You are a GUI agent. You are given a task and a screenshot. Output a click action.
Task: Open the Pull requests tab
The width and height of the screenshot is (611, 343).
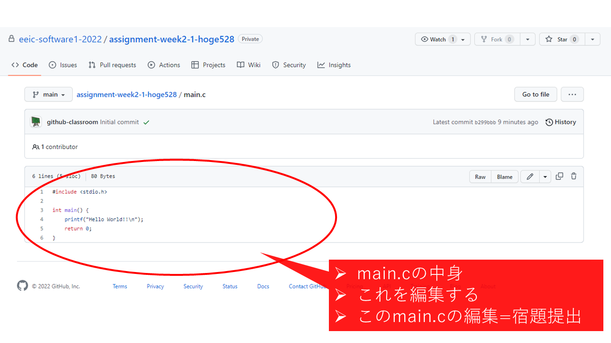[x=112, y=65]
